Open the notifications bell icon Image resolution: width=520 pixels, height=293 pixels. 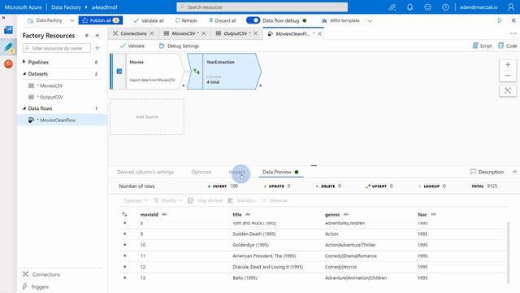point(409,7)
